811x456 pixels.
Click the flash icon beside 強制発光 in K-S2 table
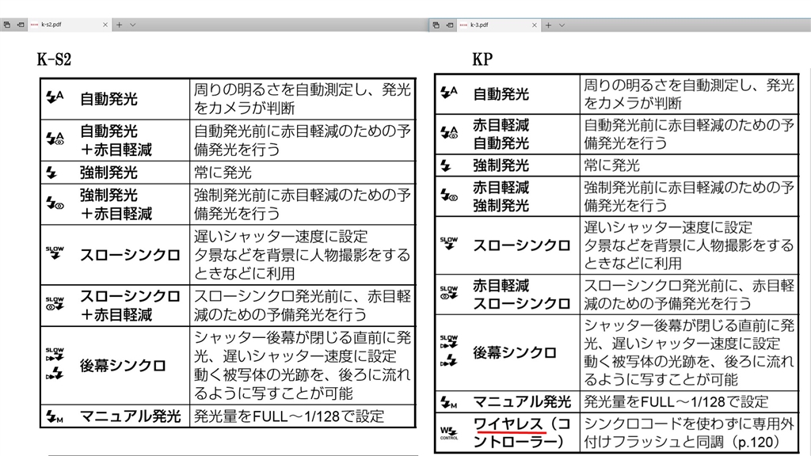[x=51, y=172]
